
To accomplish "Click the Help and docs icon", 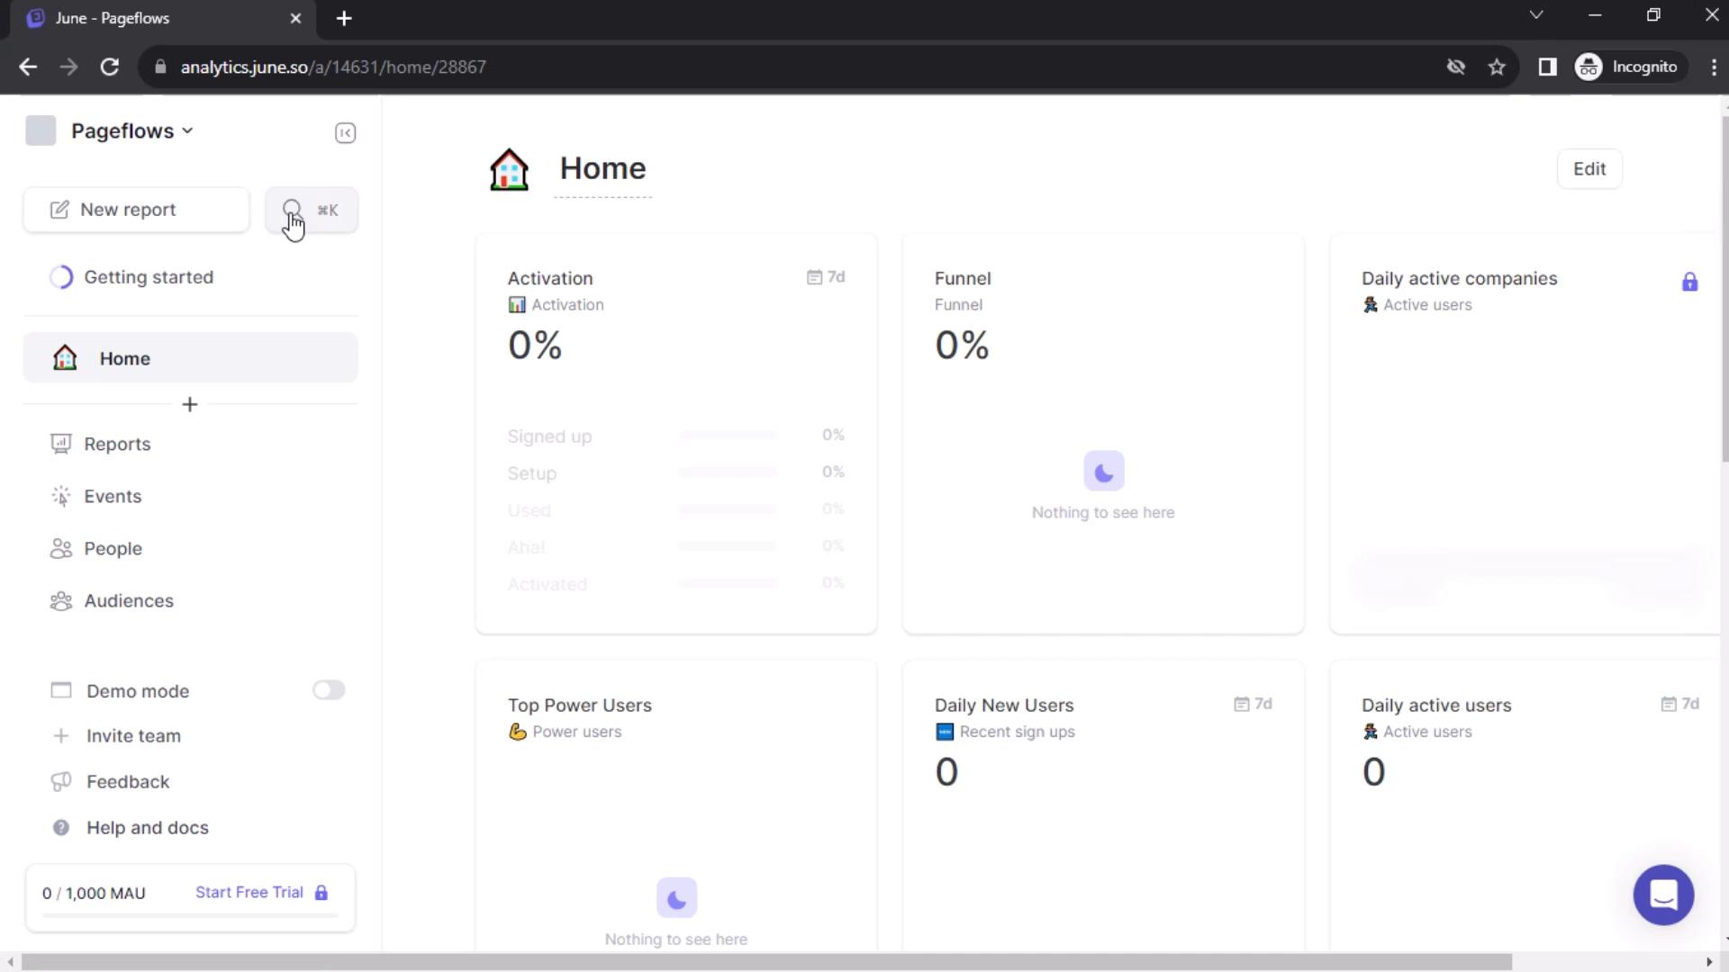I will (x=60, y=827).
